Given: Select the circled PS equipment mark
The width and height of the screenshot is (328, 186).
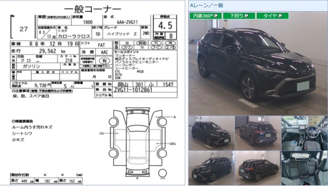Looking at the screenshot, I should pyautogui.click(x=156, y=43).
